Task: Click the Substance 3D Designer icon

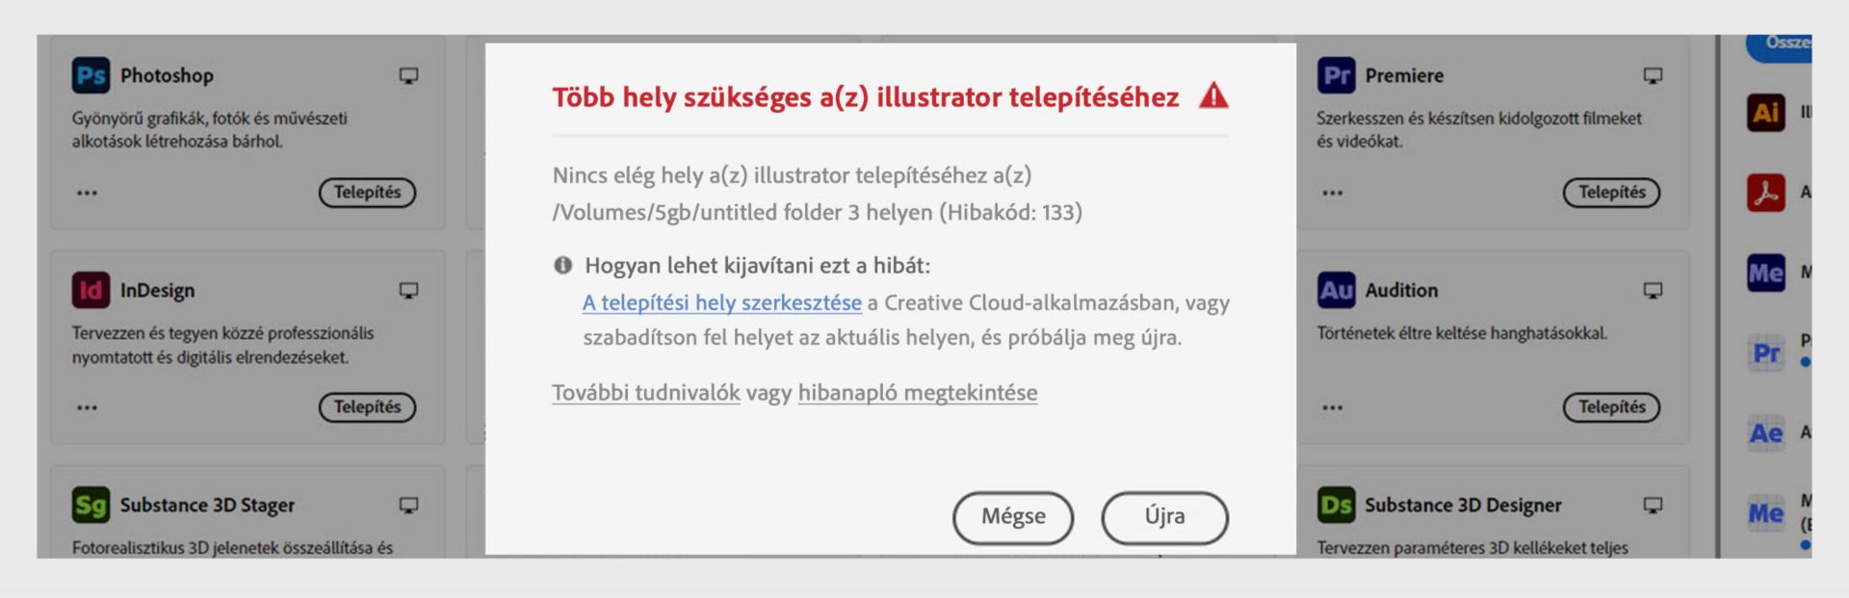Action: tap(1336, 505)
